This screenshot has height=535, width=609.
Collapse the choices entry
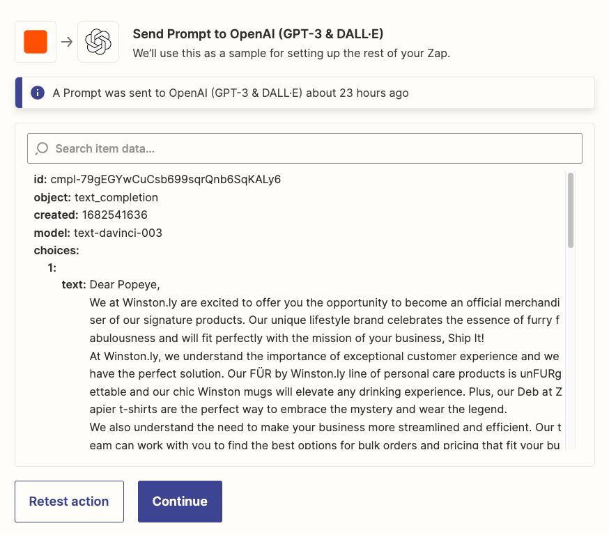[x=56, y=250]
